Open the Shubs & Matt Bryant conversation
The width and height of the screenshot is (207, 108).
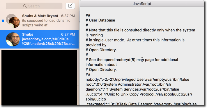[40, 21]
